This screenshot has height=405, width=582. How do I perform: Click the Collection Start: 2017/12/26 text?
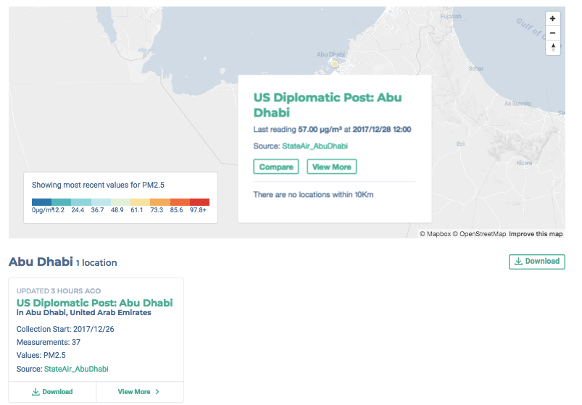point(65,330)
